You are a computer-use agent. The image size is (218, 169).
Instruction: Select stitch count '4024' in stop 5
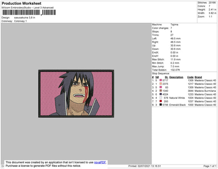pos(165,94)
